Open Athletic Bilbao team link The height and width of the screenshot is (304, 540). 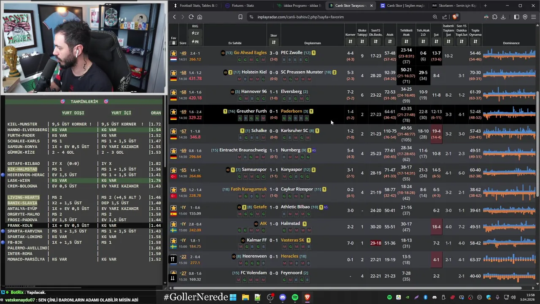click(295, 207)
